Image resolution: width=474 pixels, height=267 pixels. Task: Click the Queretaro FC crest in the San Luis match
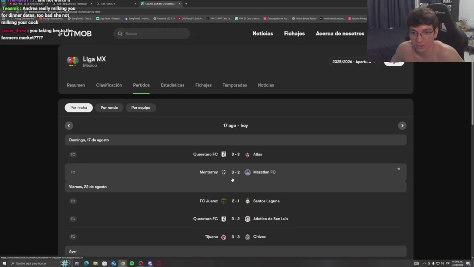(x=224, y=219)
